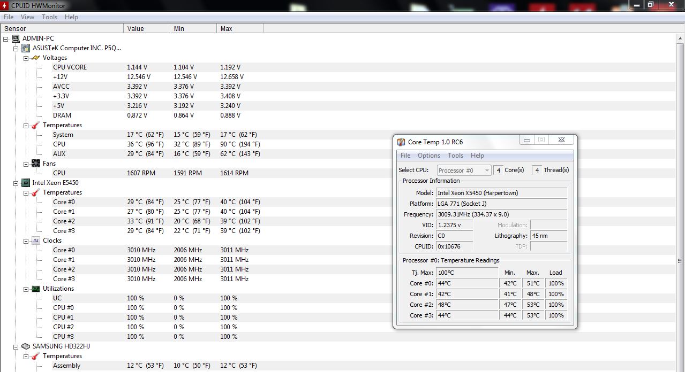Open HWMonitor File menu
The image size is (685, 372).
coord(9,17)
